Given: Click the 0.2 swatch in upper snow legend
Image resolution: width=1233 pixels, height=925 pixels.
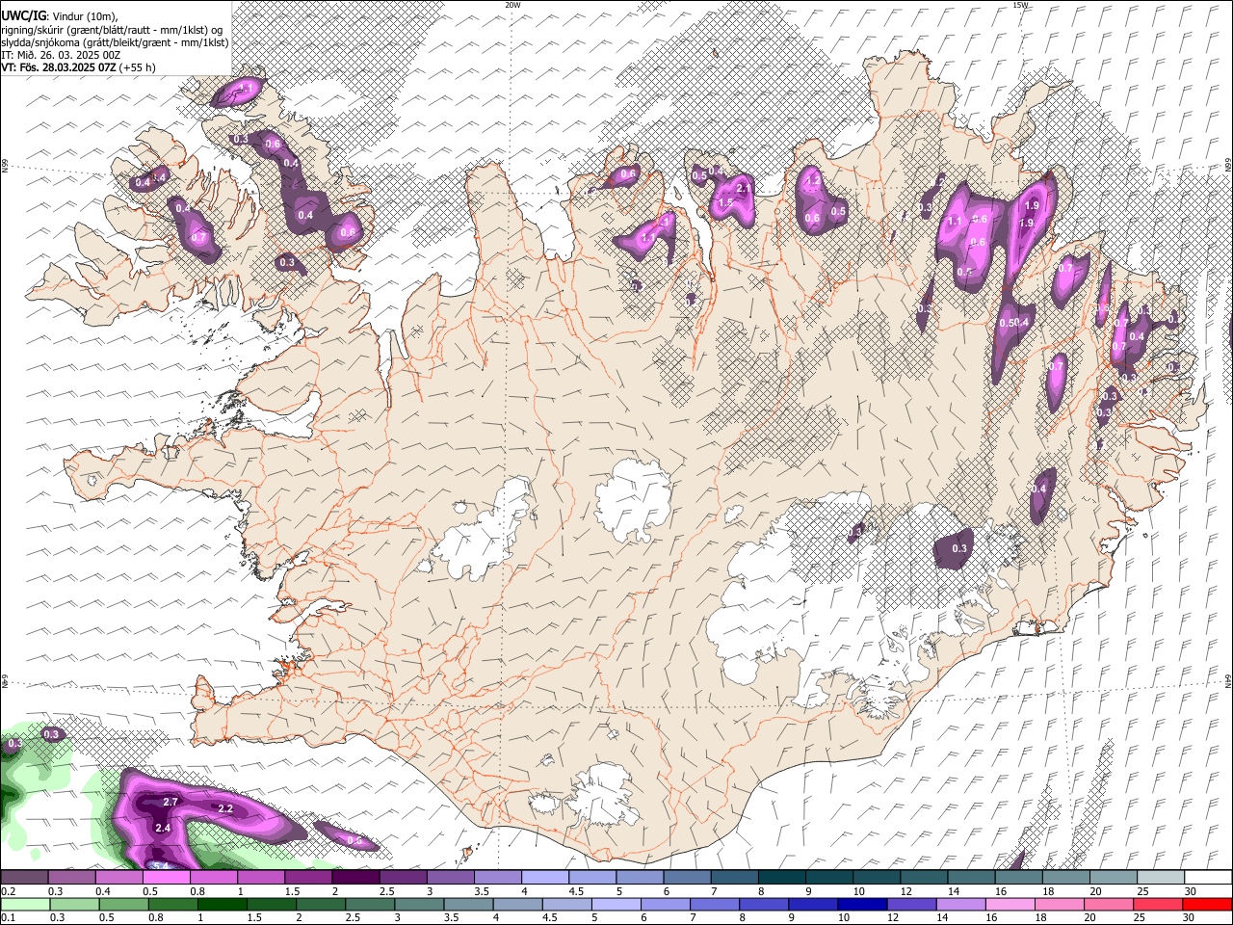Looking at the screenshot, I should tap(24, 877).
